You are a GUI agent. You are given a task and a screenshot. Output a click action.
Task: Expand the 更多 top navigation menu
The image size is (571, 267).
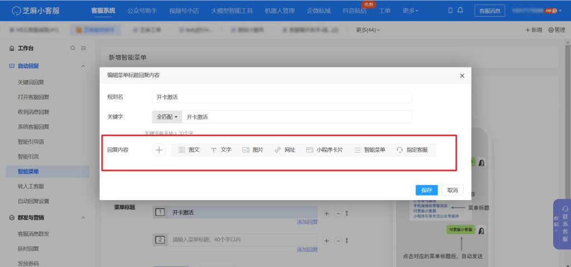pos(410,11)
